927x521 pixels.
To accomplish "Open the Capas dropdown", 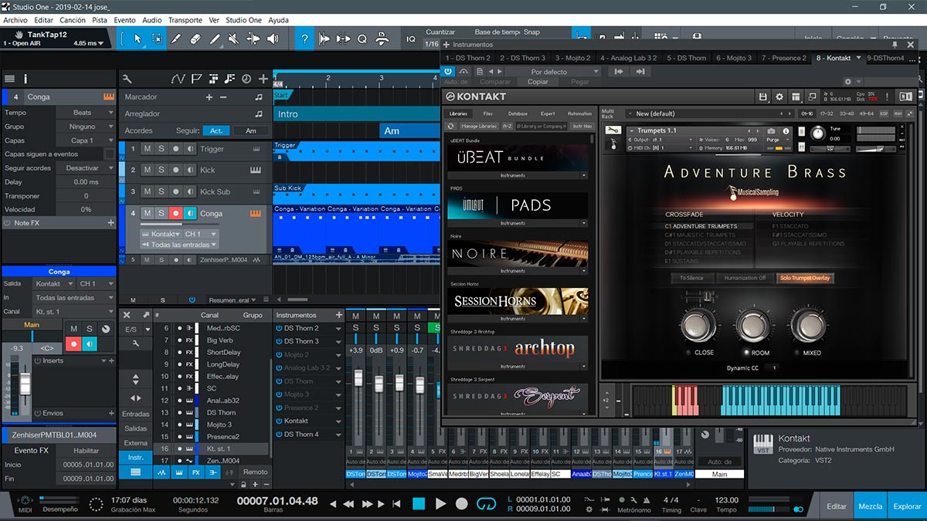I will [86, 140].
